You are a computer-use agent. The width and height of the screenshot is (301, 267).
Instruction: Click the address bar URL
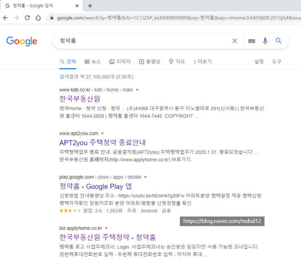179,18
